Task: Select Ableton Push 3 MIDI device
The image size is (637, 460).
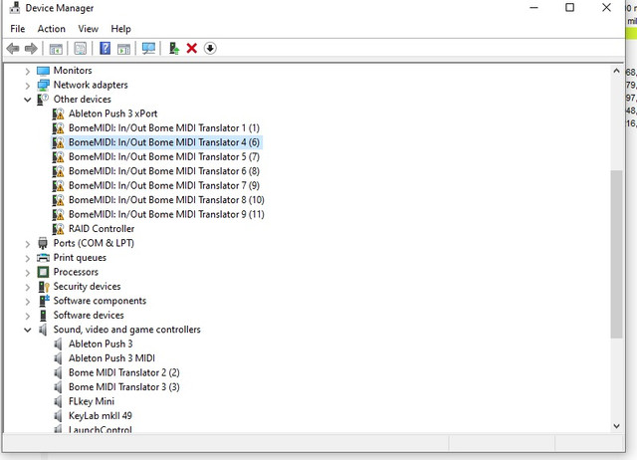Action: coord(111,358)
